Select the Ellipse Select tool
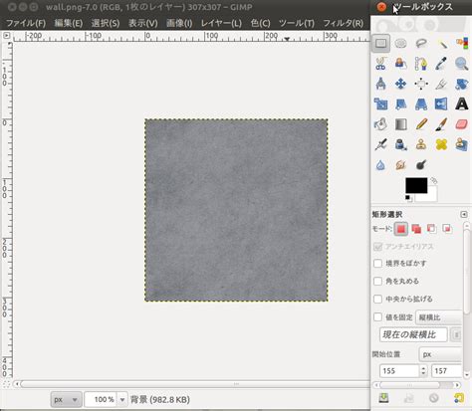Image resolution: width=472 pixels, height=411 pixels. pyautogui.click(x=401, y=43)
